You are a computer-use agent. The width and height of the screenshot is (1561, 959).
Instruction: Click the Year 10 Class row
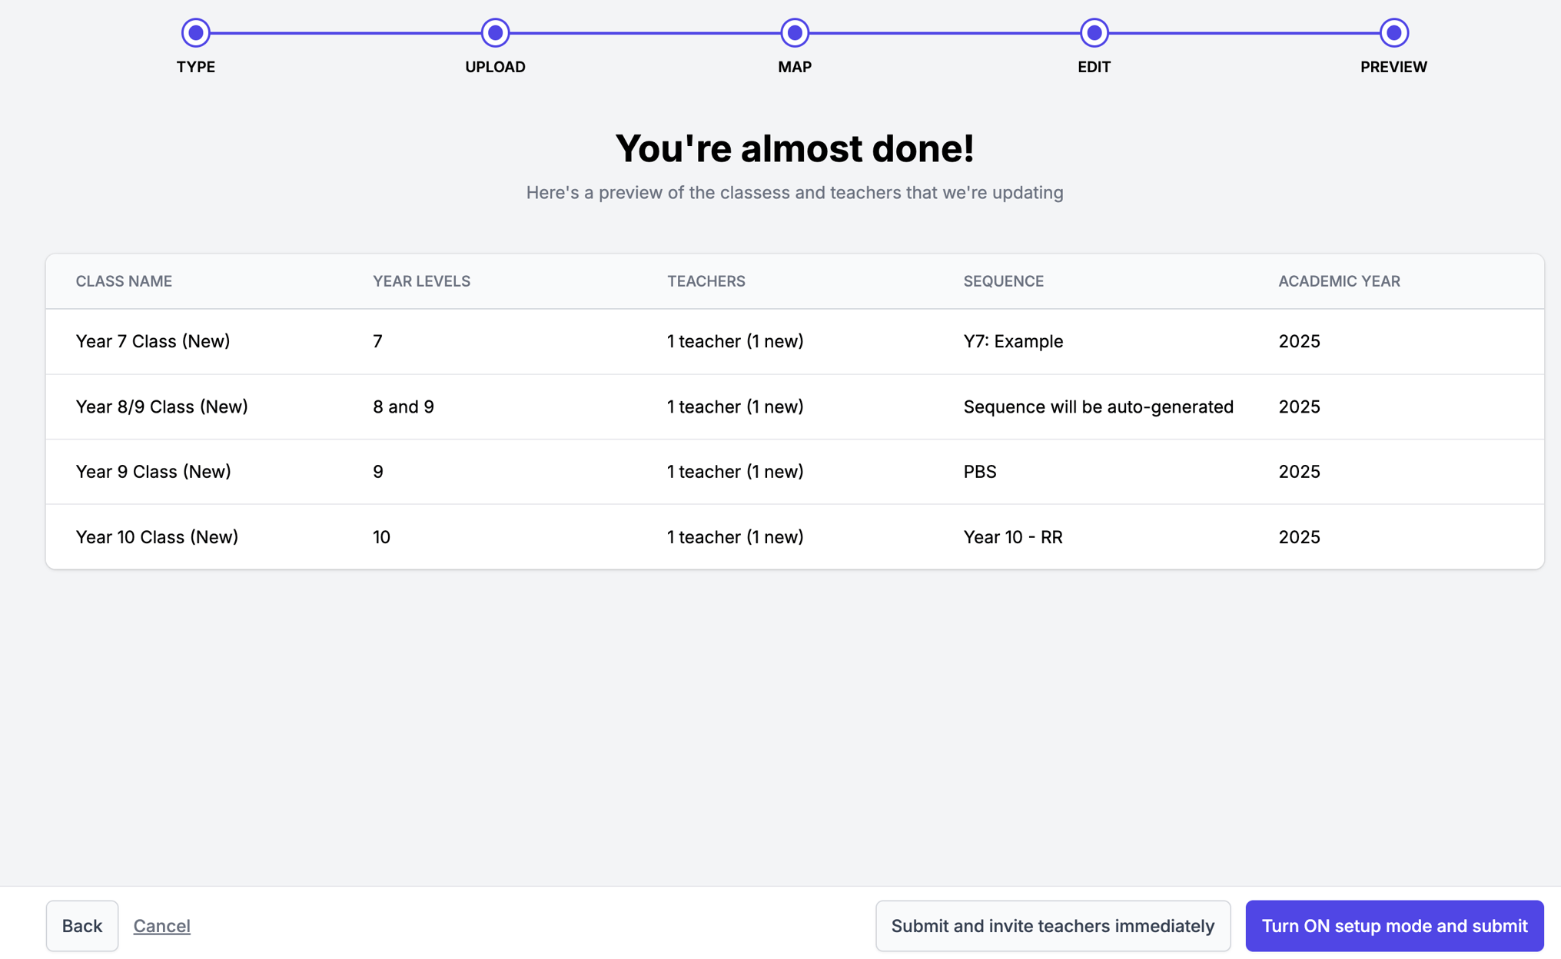[x=157, y=536]
